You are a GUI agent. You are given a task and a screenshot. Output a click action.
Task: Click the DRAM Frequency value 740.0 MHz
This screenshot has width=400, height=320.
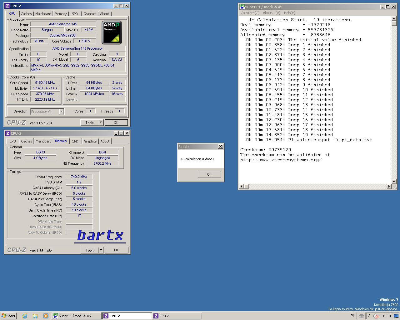79,177
